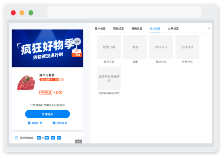Click the ¥2.00 price
Viewport: 221px width, 155px height.
pos(58,92)
